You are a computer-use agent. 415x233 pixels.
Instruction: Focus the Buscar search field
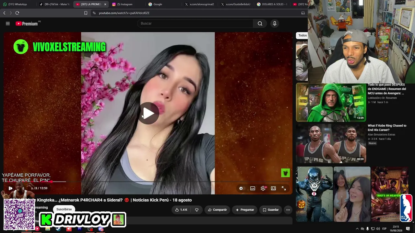tap(196, 23)
